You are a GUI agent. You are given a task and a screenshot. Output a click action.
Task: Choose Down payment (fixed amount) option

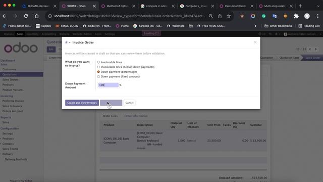(98, 76)
